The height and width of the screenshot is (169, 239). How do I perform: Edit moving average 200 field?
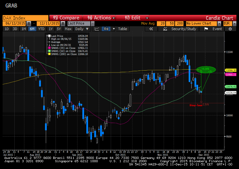coord(179,24)
